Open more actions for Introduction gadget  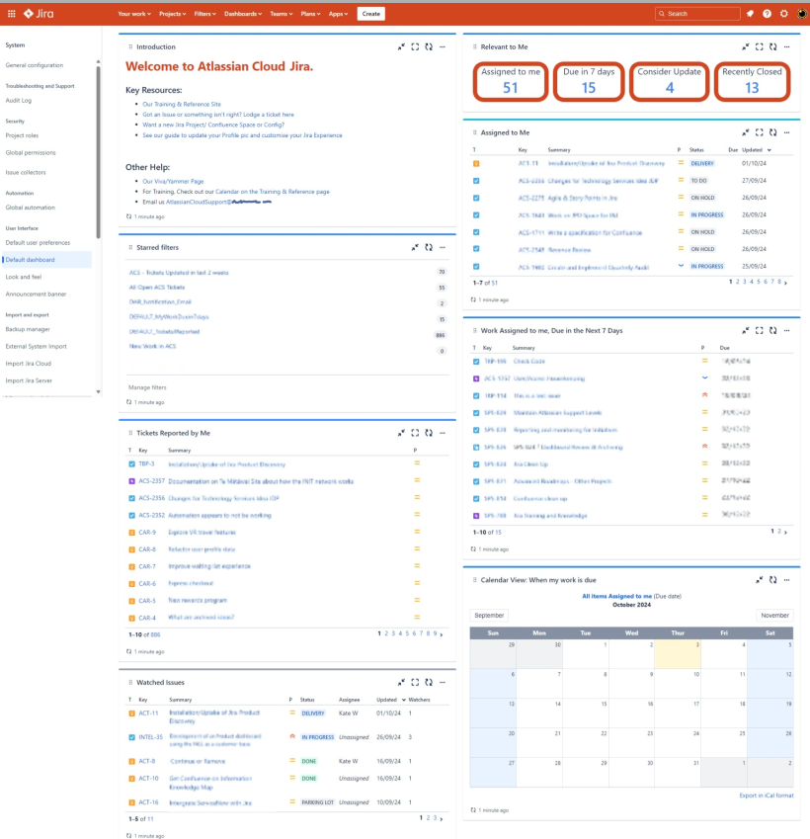coord(443,47)
